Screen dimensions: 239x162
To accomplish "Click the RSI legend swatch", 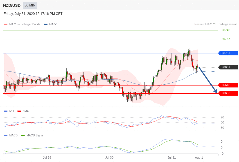I will point(6,111).
